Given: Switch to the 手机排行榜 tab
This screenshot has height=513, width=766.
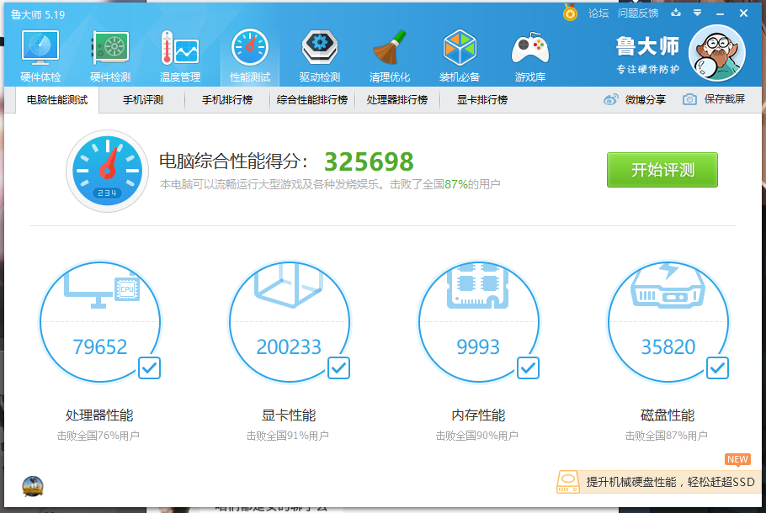Looking at the screenshot, I should [227, 100].
